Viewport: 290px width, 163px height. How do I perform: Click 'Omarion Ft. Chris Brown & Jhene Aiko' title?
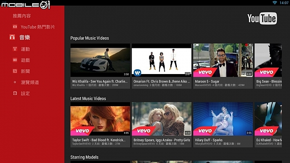[162, 81]
